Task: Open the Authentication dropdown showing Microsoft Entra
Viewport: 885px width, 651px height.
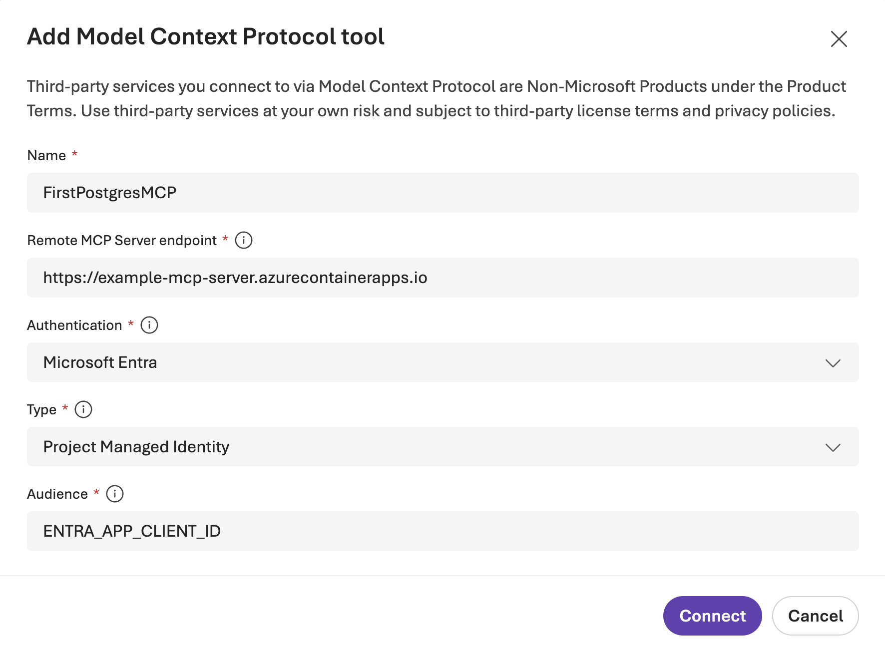Action: pyautogui.click(x=442, y=362)
